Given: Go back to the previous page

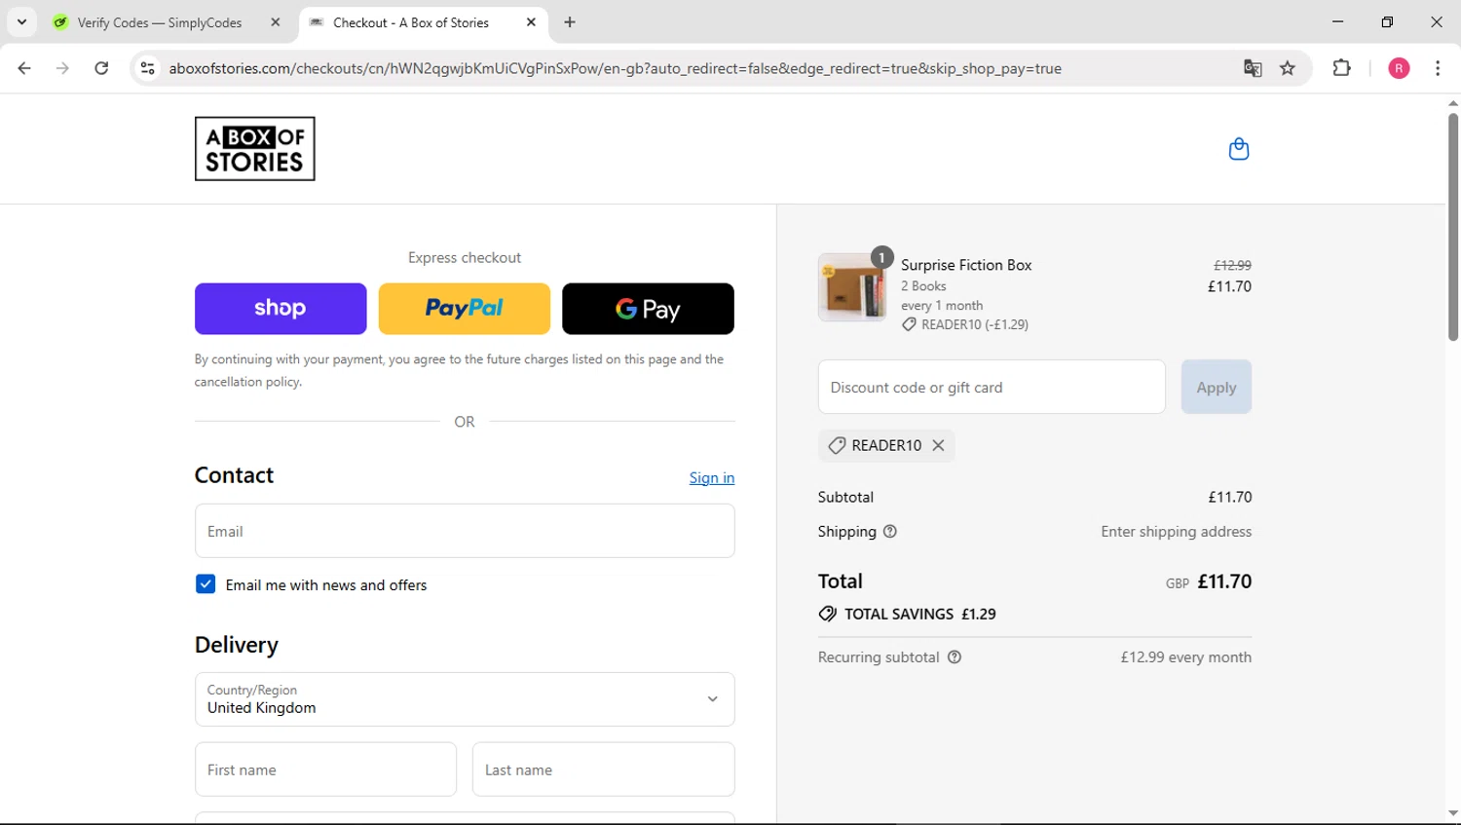Looking at the screenshot, I should [24, 68].
